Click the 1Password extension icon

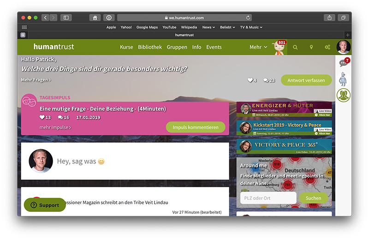(109, 17)
